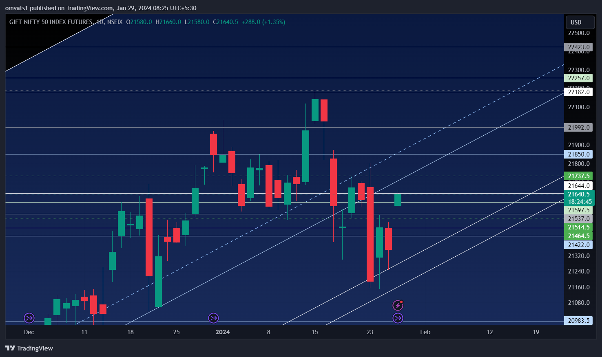Image resolution: width=602 pixels, height=357 pixels.
Task: Click the GIFT NIFTY 50 INDEX FUTURES title
Action: pyautogui.click(x=51, y=22)
